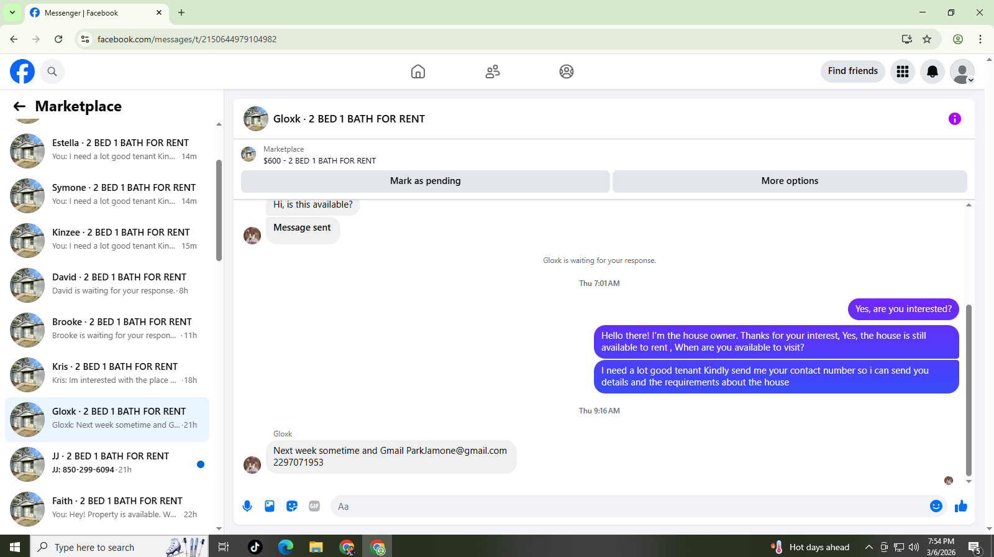Screen dimensions: 994x557
Task: Go back in browser history
Action: (x=14, y=39)
